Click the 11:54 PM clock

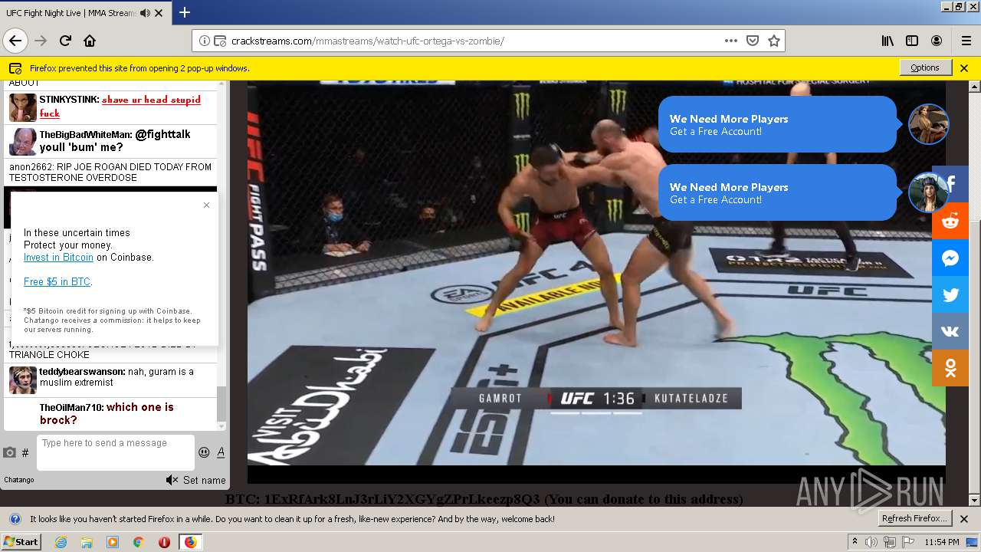(942, 542)
